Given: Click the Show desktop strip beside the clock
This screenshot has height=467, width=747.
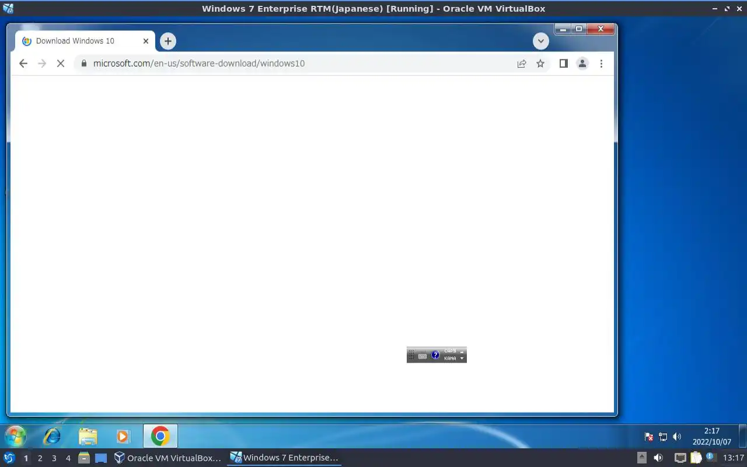Looking at the screenshot, I should tap(742, 437).
